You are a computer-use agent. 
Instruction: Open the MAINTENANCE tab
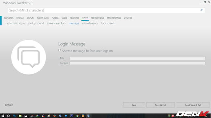[114, 18]
